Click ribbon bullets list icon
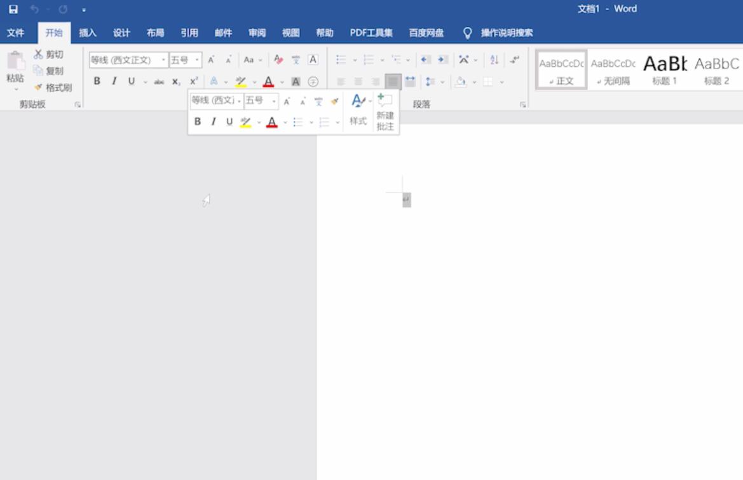743x480 pixels. click(341, 60)
